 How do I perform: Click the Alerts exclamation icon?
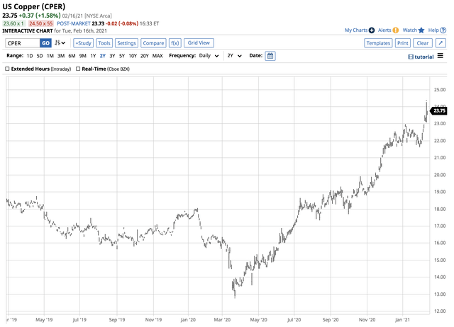point(396,30)
